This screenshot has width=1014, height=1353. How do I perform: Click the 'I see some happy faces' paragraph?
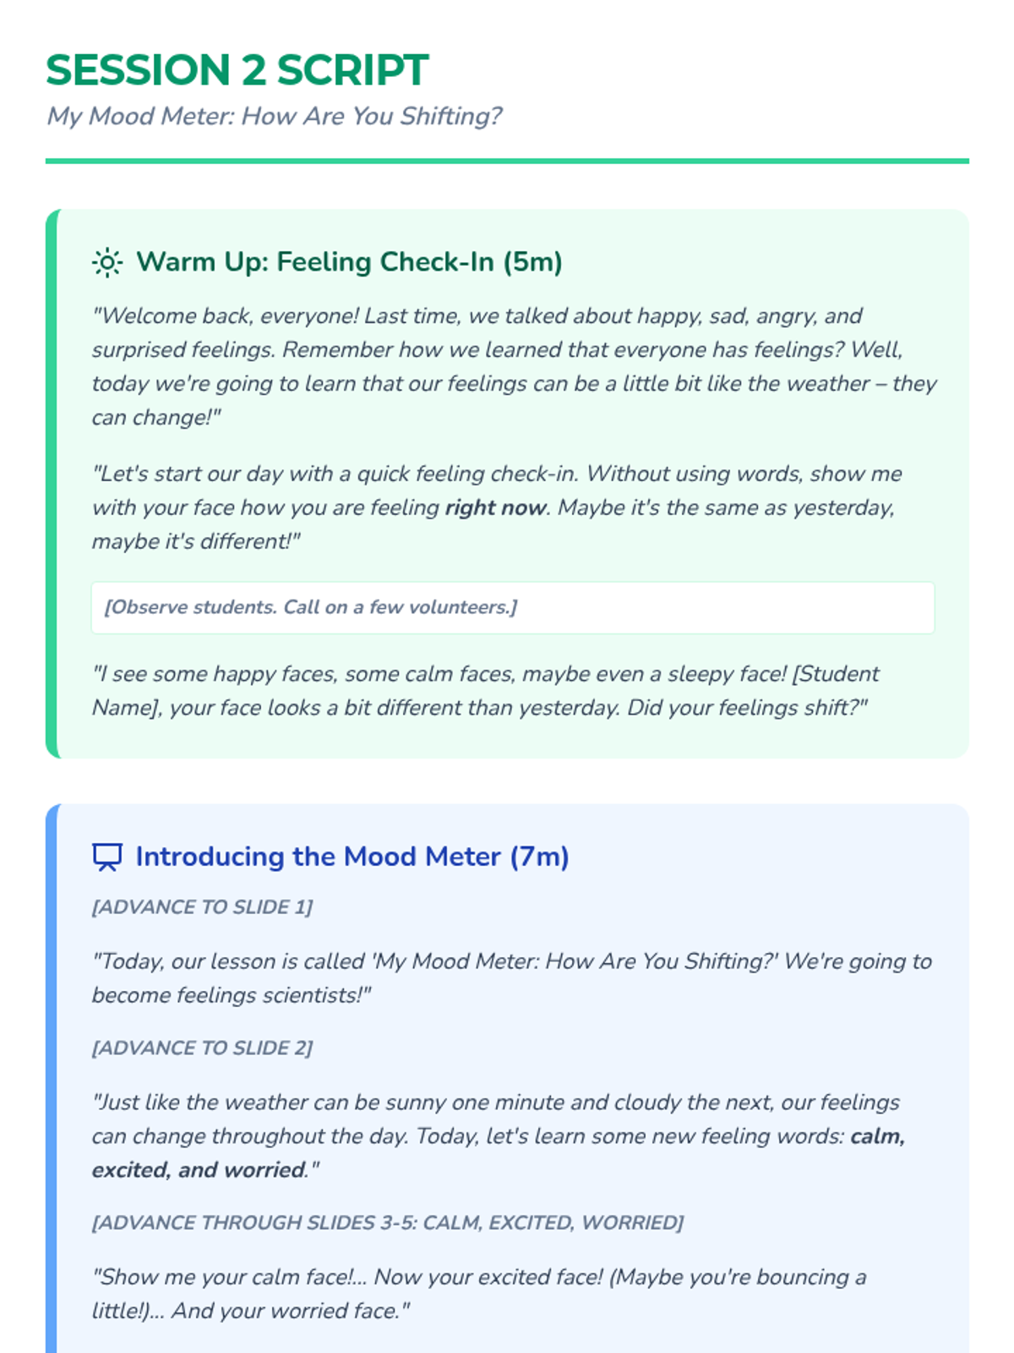tap(485, 691)
